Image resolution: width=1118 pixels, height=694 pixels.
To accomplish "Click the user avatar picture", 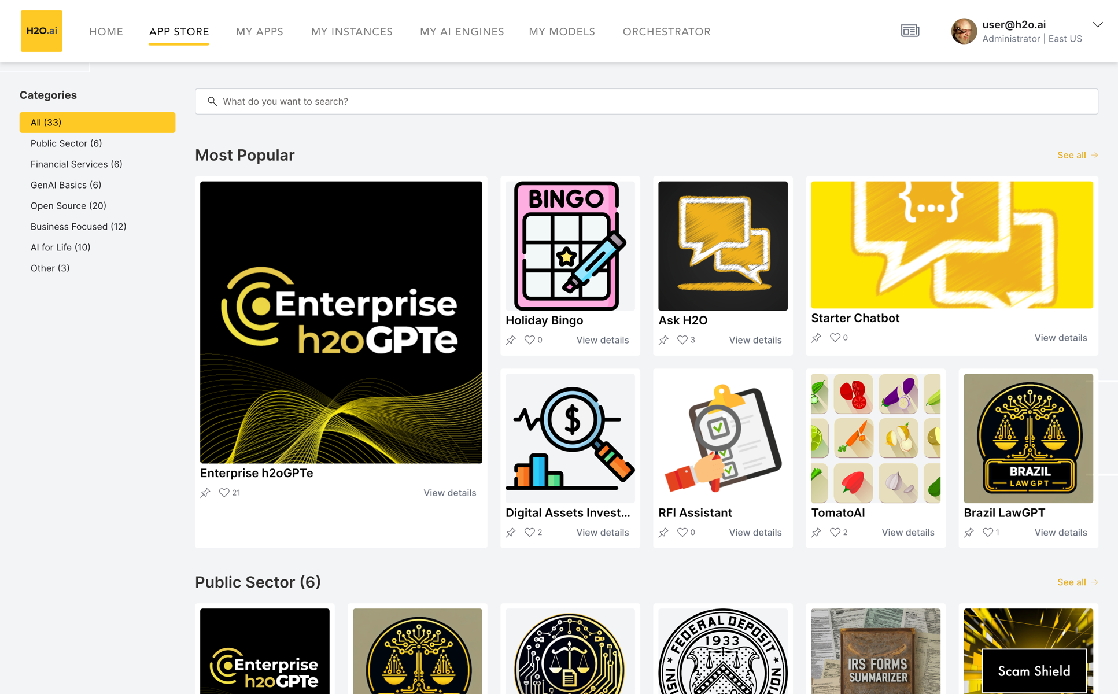I will click(x=964, y=31).
